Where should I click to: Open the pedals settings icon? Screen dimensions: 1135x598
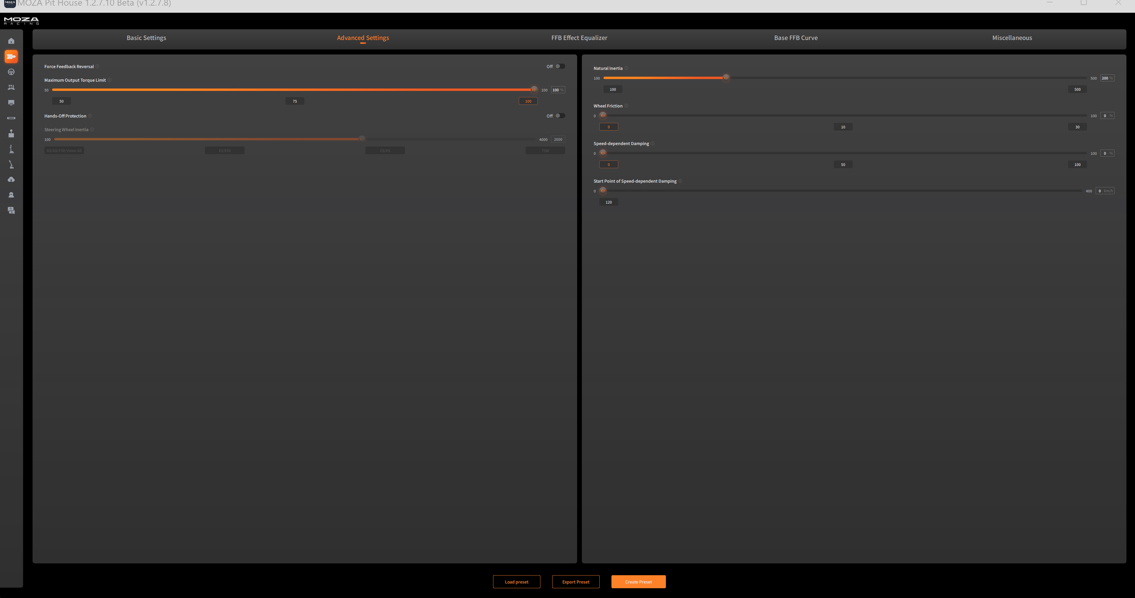tap(11, 87)
